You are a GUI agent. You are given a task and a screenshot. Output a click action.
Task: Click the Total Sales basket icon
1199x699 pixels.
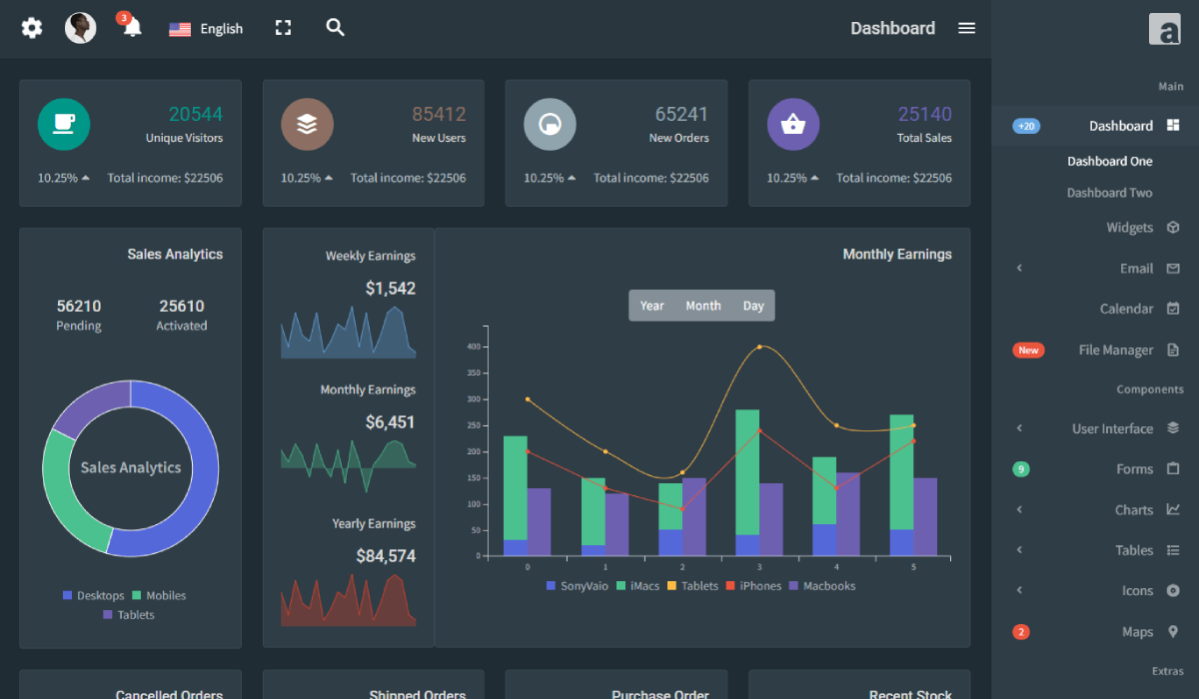(792, 124)
